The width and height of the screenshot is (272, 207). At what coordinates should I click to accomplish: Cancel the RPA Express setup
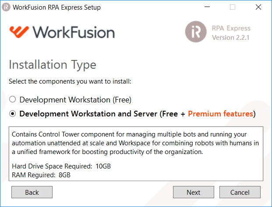pos(240,192)
